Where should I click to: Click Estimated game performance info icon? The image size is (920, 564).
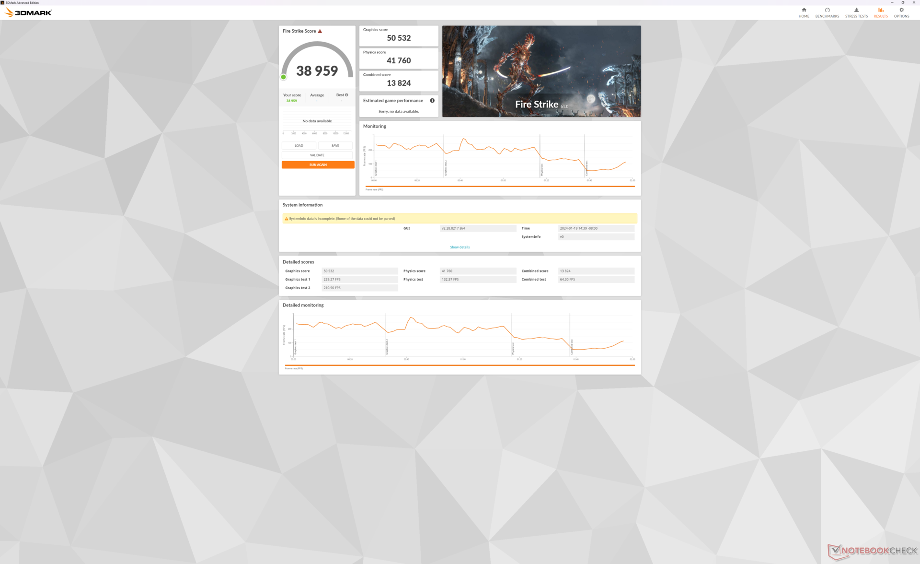(432, 101)
